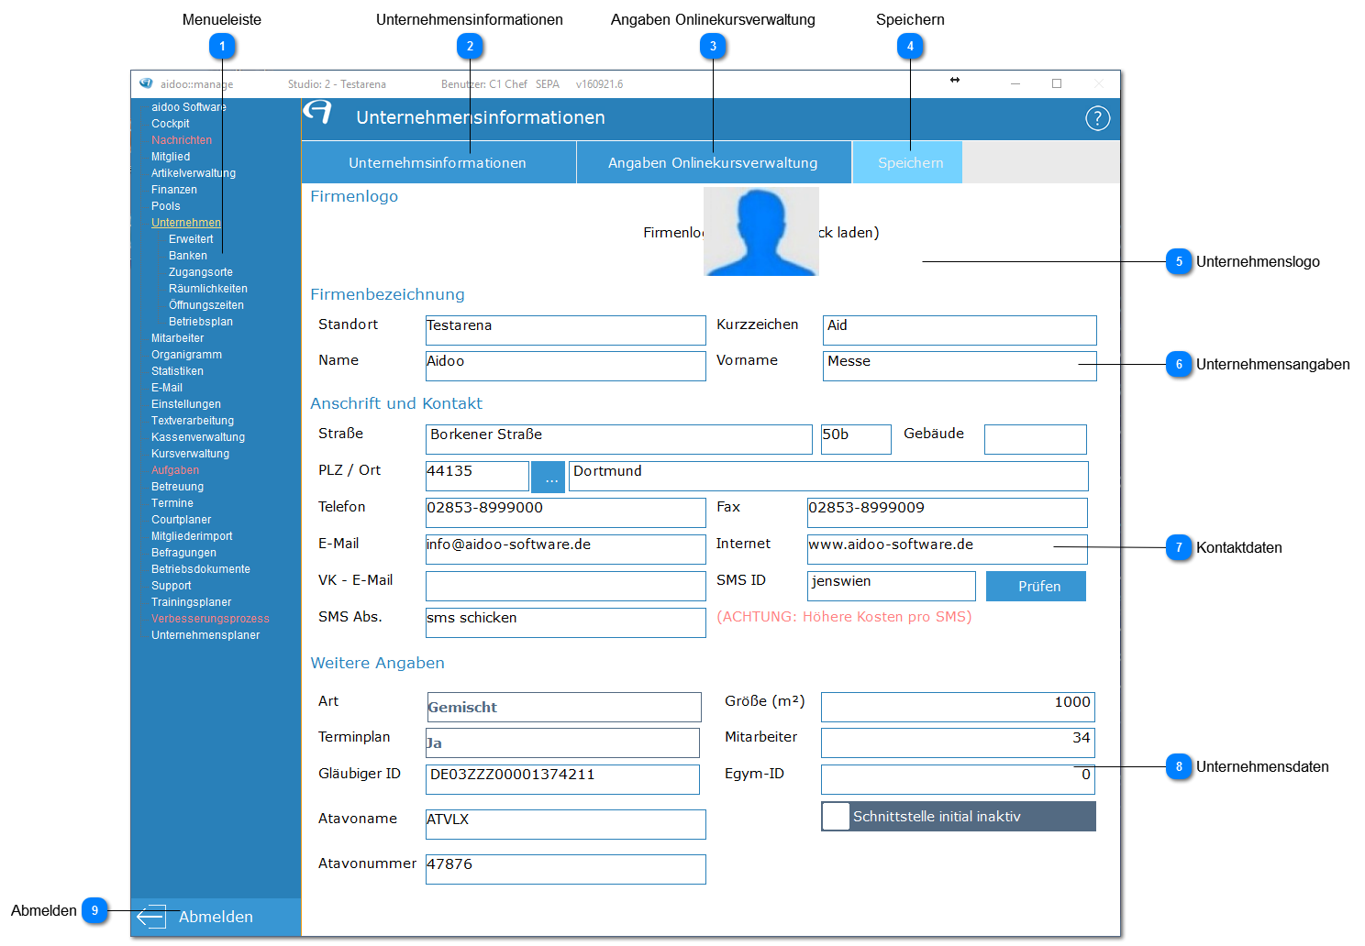Open Statistiken in sidebar menu

pyautogui.click(x=178, y=371)
